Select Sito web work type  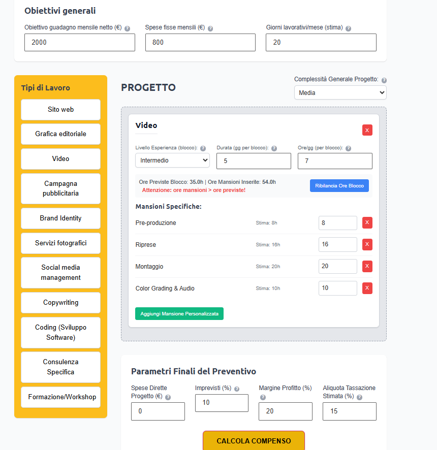pos(60,110)
